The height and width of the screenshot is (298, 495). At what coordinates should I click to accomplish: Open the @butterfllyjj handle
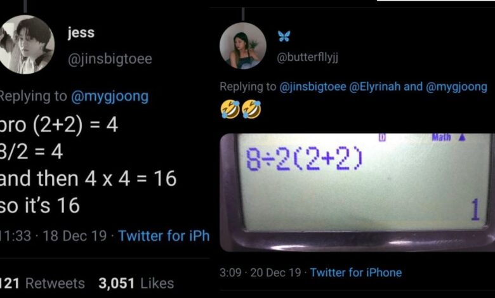click(x=308, y=58)
